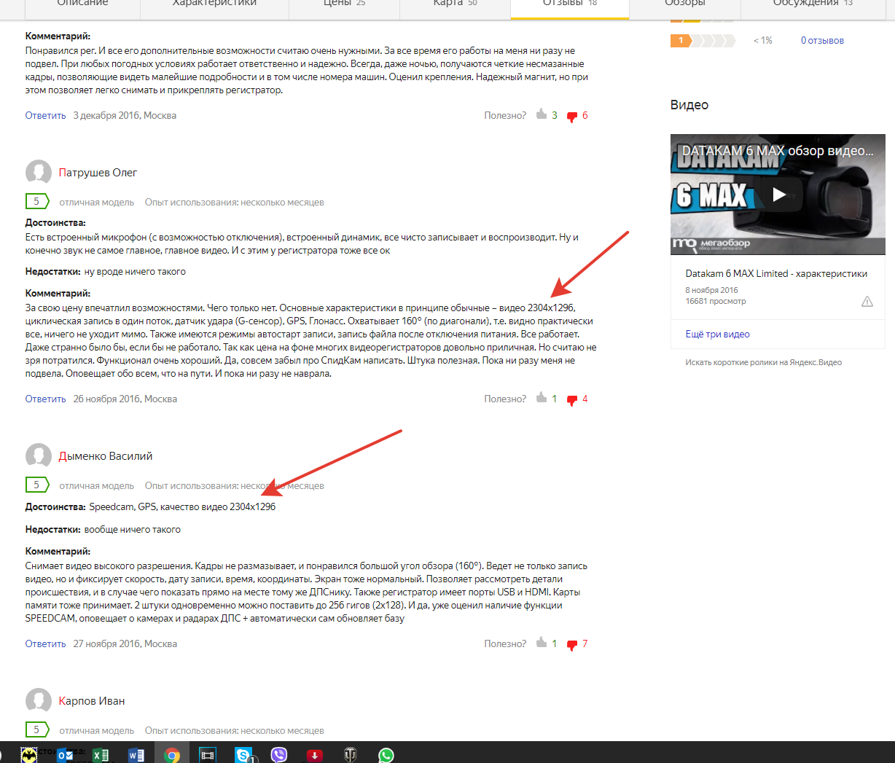The height and width of the screenshot is (763, 895).
Task: Click the 1-star orange rating bar
Action: [702, 41]
